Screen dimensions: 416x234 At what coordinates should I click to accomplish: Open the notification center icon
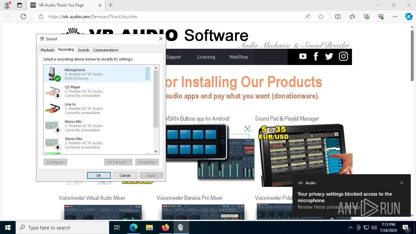[406, 227]
